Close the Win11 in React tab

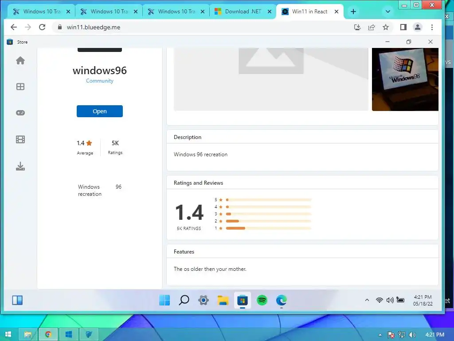337,12
